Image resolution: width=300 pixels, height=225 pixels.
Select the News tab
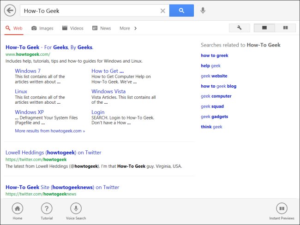102,28
